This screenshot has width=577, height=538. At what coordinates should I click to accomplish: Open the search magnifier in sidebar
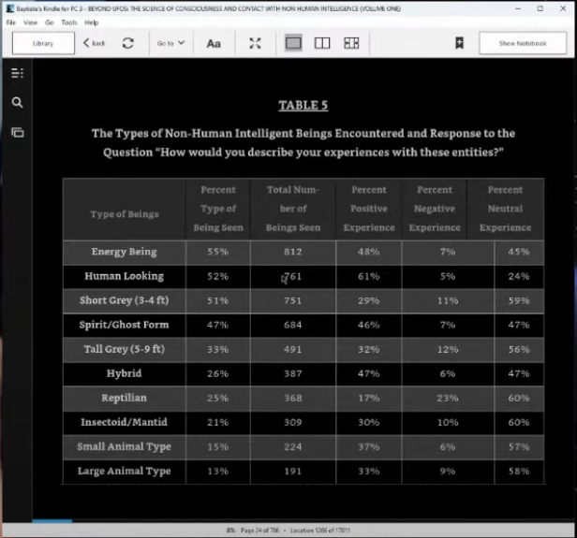click(17, 103)
